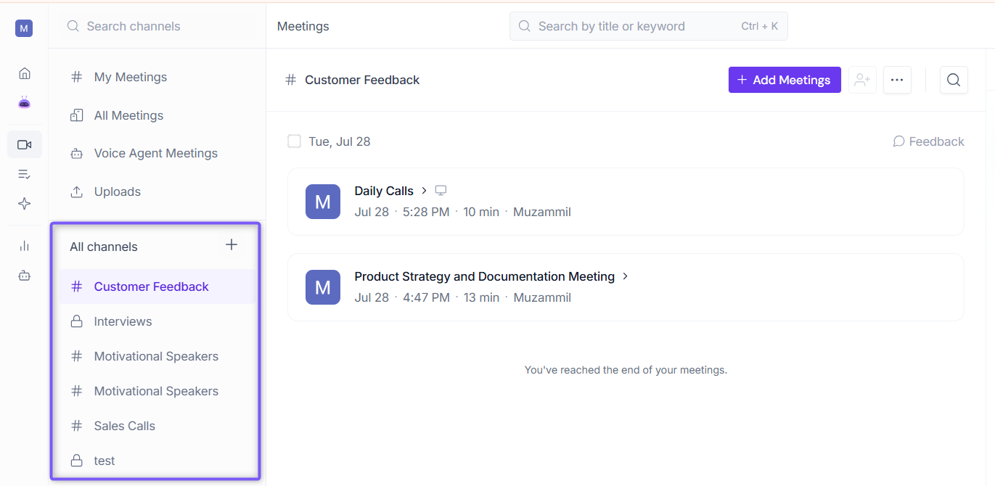Click the M avatar on the Daily Calls card
Screen dimensions: 995x486
pos(323,202)
